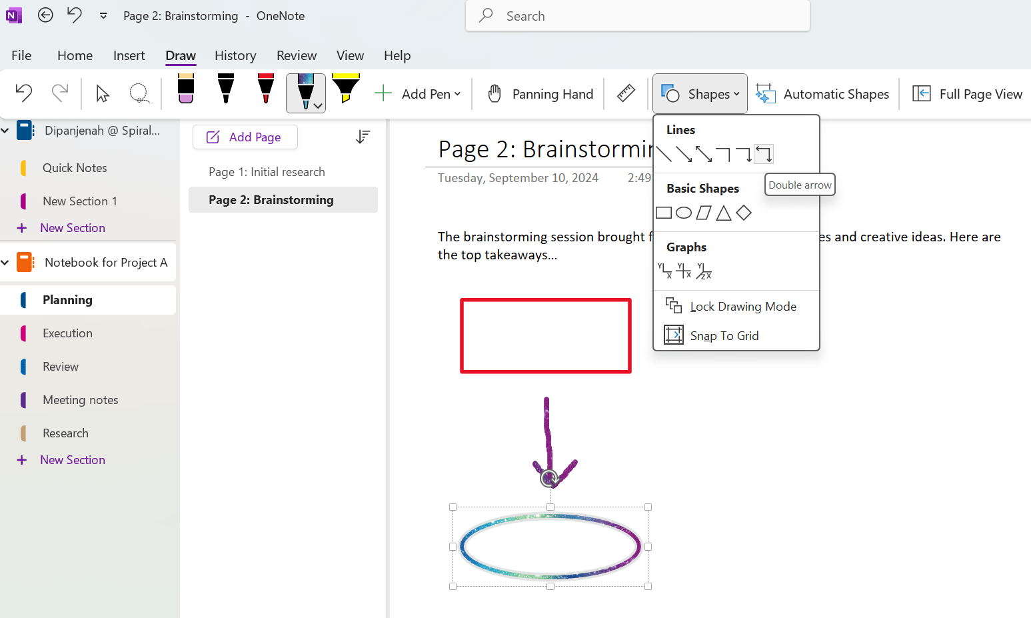Collapse the Notebook for Project A section
The image size is (1031, 618).
point(6,262)
